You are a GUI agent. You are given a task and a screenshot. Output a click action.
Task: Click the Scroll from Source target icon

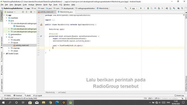click(23, 12)
